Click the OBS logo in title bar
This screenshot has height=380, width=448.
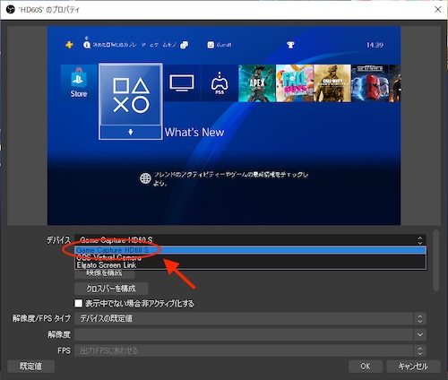(x=11, y=10)
